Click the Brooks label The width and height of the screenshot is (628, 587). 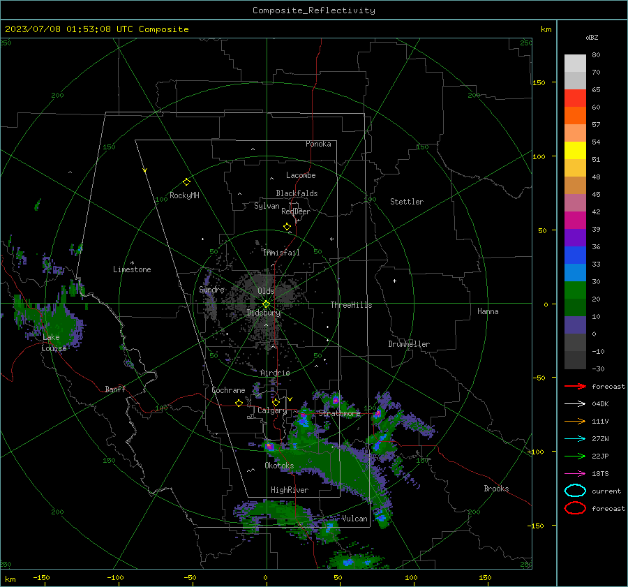pyautogui.click(x=496, y=489)
